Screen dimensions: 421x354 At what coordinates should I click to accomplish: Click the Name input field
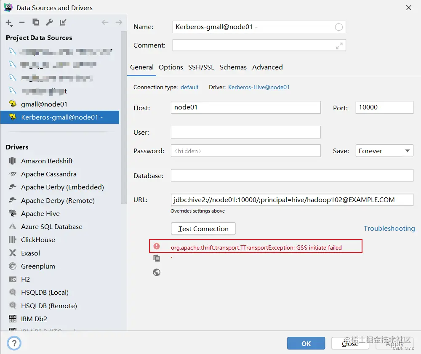point(259,27)
